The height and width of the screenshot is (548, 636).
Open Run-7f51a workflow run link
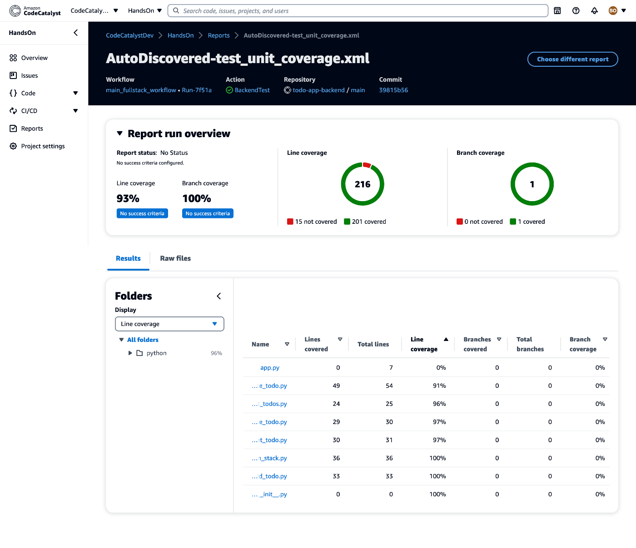(197, 90)
